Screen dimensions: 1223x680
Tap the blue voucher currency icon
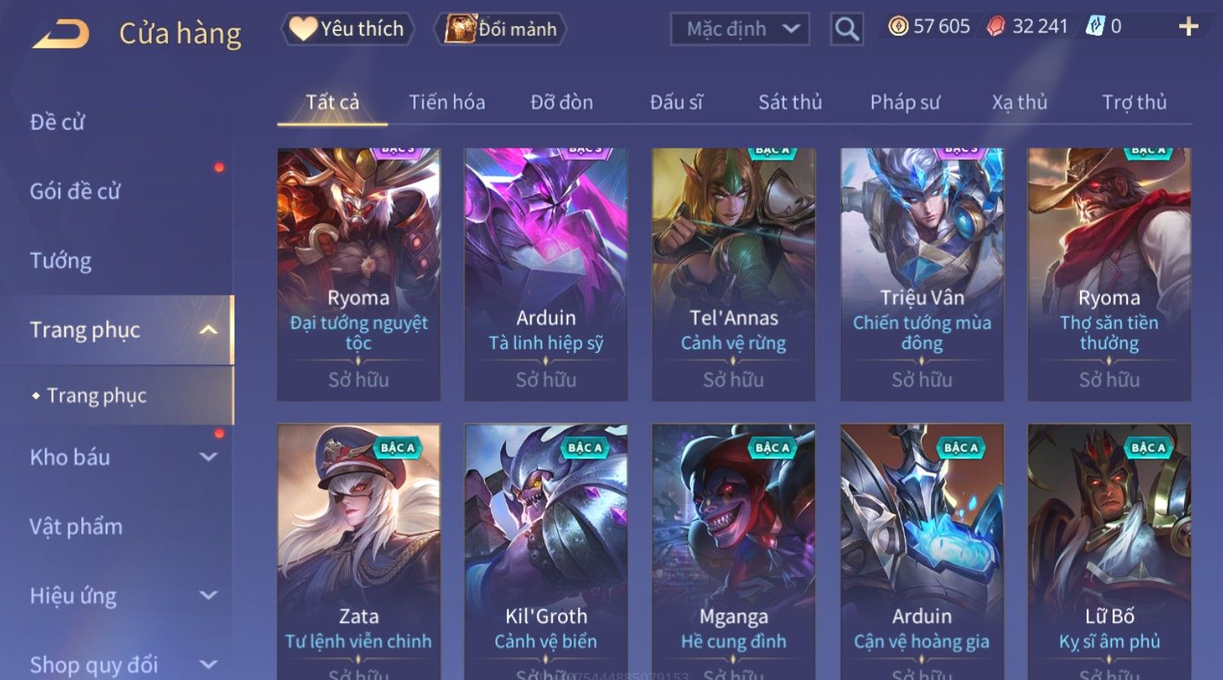click(1096, 27)
